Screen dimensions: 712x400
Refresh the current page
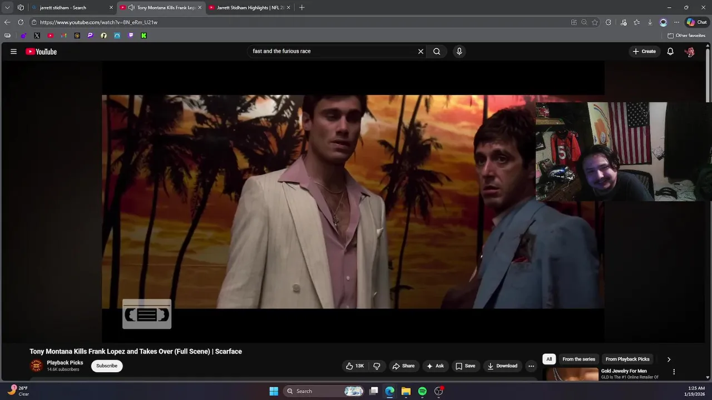(21, 22)
